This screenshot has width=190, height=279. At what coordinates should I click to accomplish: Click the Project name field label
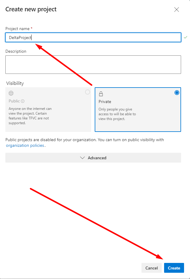tap(17, 29)
